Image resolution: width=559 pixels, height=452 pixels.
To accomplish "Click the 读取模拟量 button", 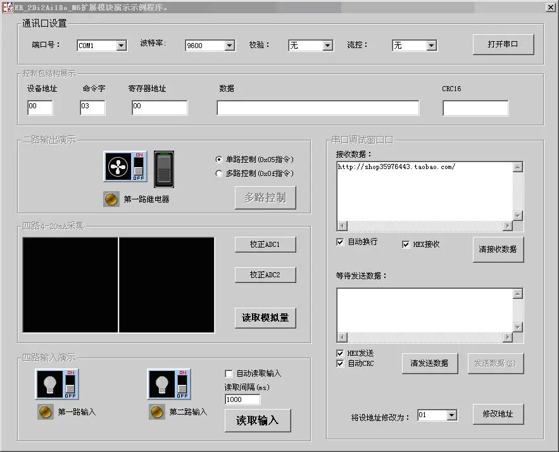I will click(265, 318).
